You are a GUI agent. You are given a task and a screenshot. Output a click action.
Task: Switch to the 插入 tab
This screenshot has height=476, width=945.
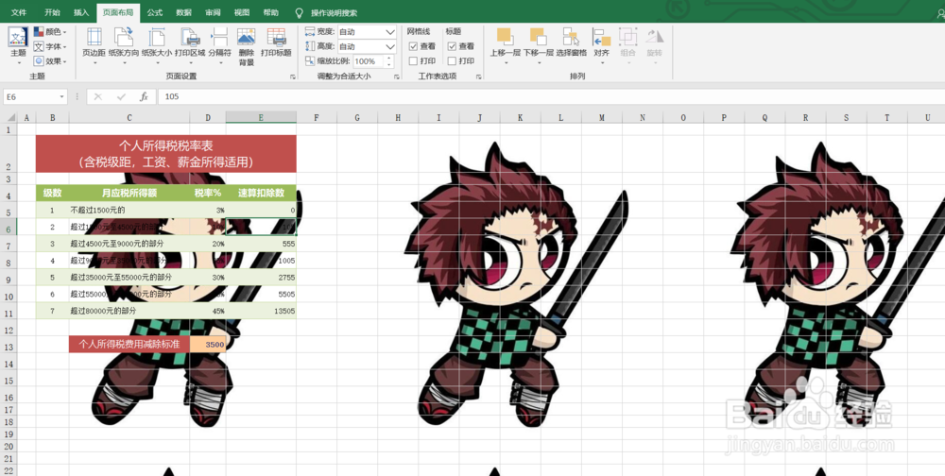coord(81,12)
